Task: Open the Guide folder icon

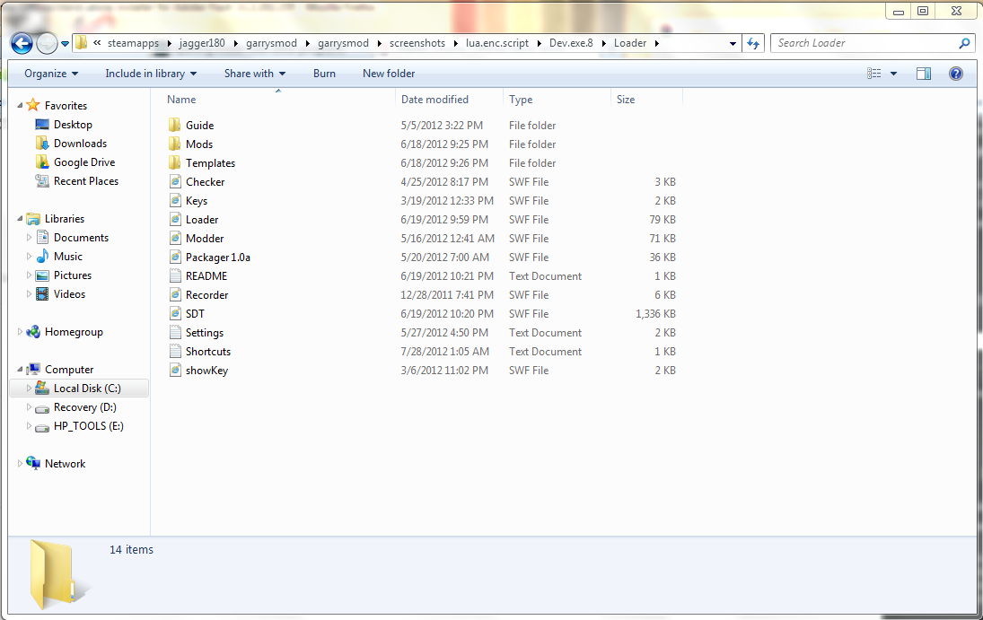Action: [175, 126]
